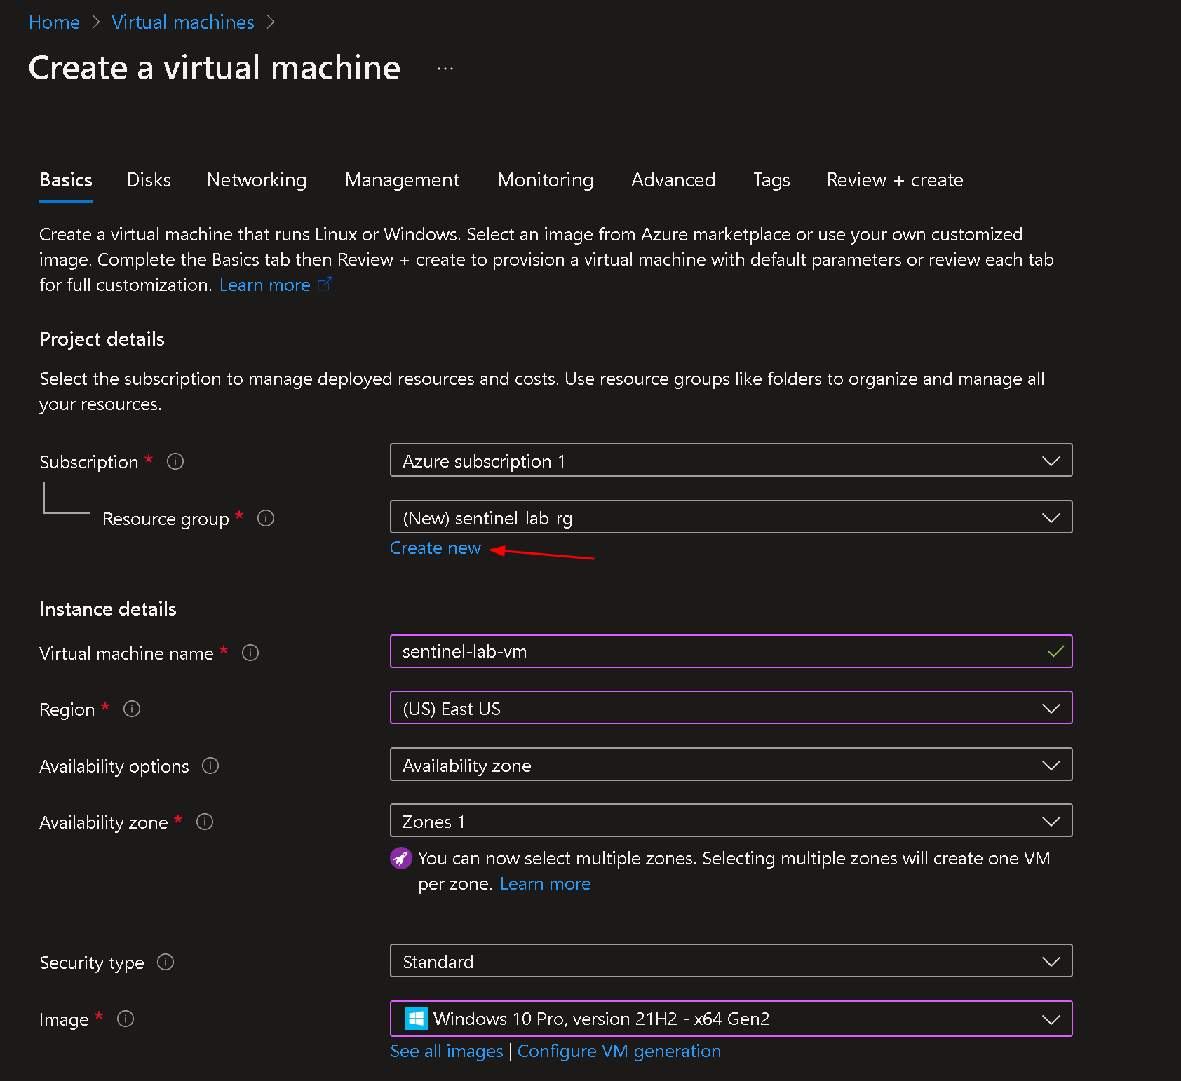Click the Availability zone info icon

click(x=205, y=822)
